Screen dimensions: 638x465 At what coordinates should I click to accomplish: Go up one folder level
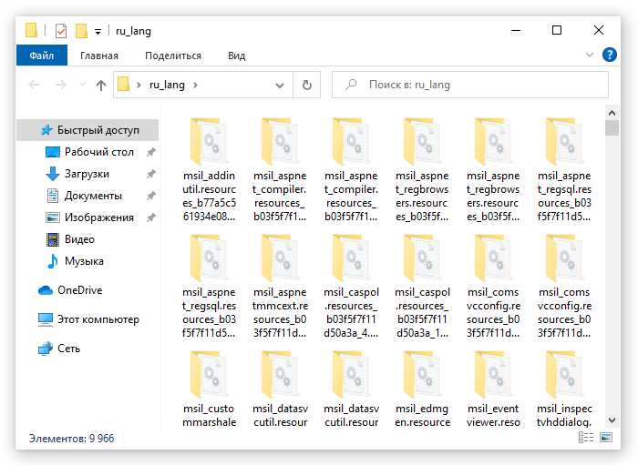tap(101, 85)
